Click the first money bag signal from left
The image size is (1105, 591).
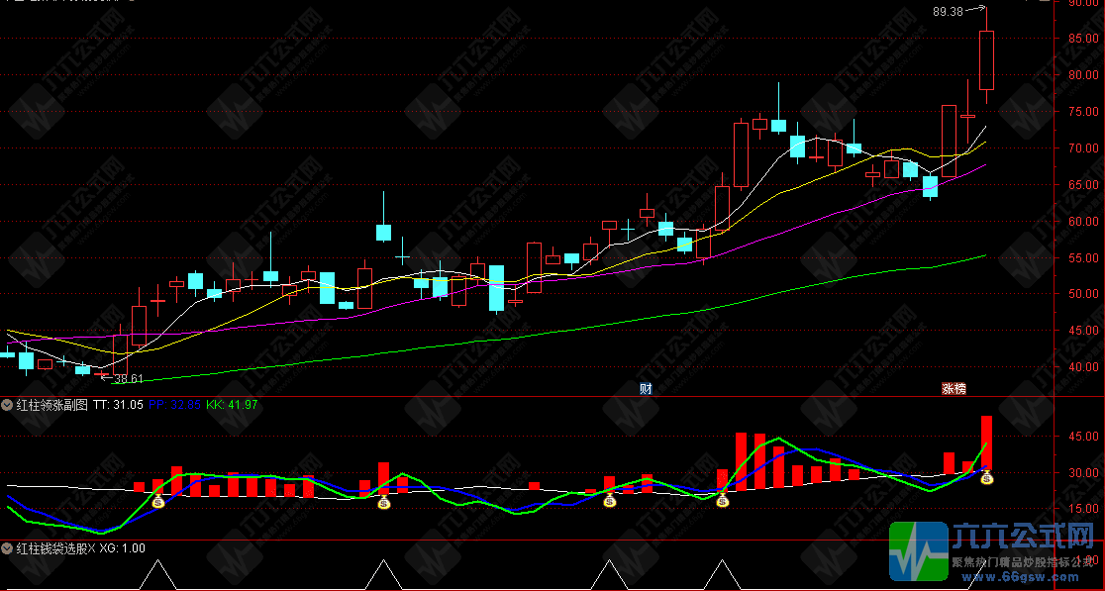click(x=158, y=501)
